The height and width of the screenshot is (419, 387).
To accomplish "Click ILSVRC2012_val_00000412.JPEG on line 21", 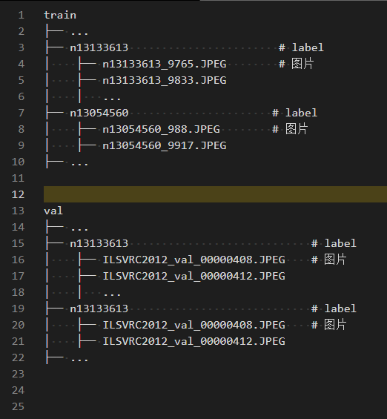I will pyautogui.click(x=194, y=341).
